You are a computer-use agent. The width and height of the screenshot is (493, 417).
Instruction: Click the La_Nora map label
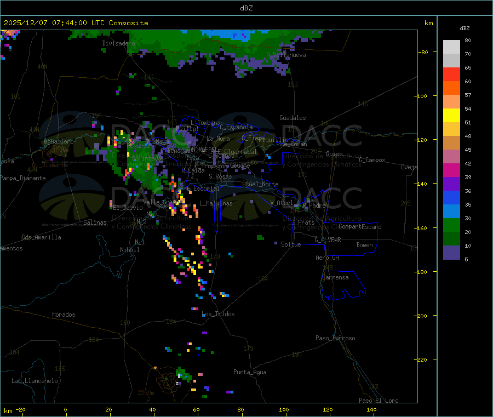[x=218, y=139]
